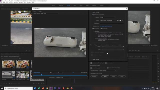Click the settings panel vertical scrollbar
Screen dimensions: 160x90
pos(127,55)
